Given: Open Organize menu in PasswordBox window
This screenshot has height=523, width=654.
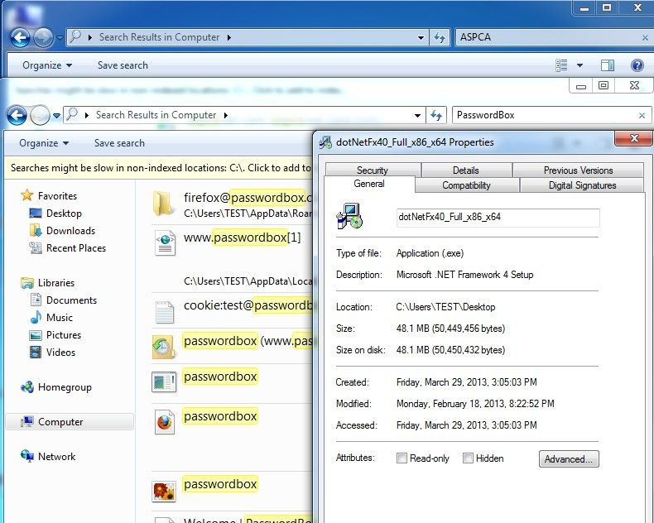Looking at the screenshot, I should tap(44, 143).
